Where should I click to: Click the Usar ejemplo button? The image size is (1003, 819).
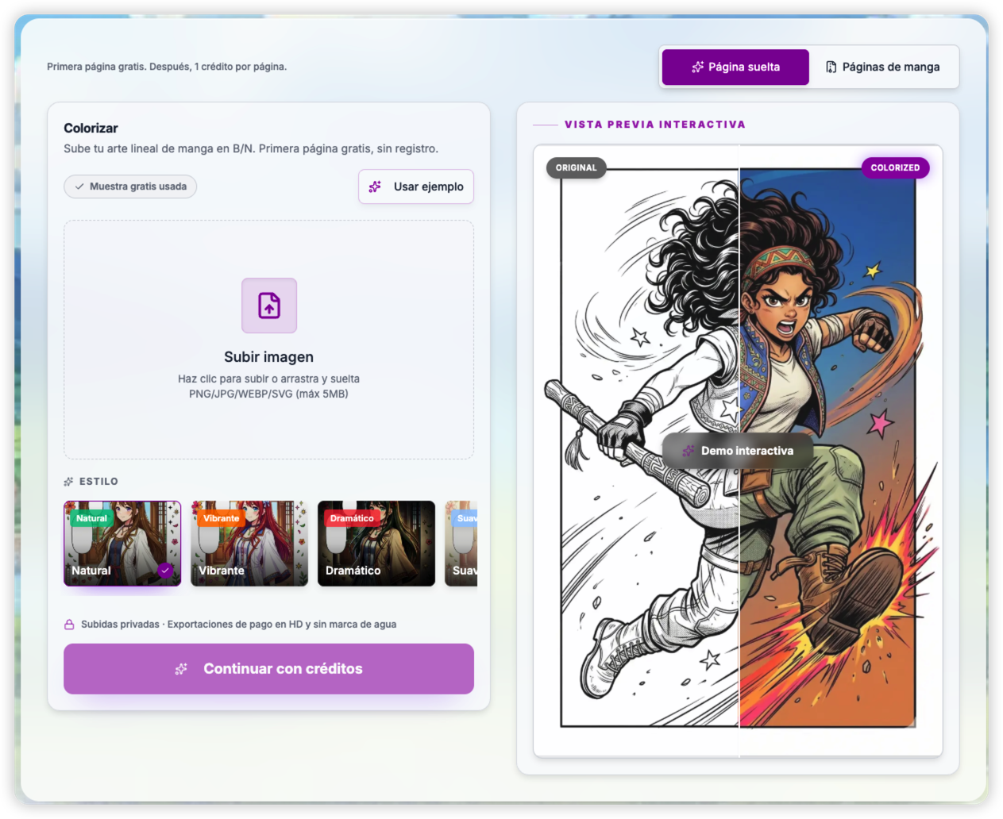tap(416, 186)
